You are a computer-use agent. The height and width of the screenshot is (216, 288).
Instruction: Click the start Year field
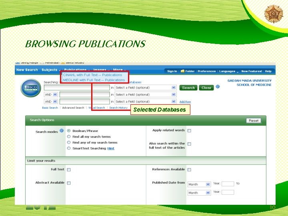pos(228,184)
